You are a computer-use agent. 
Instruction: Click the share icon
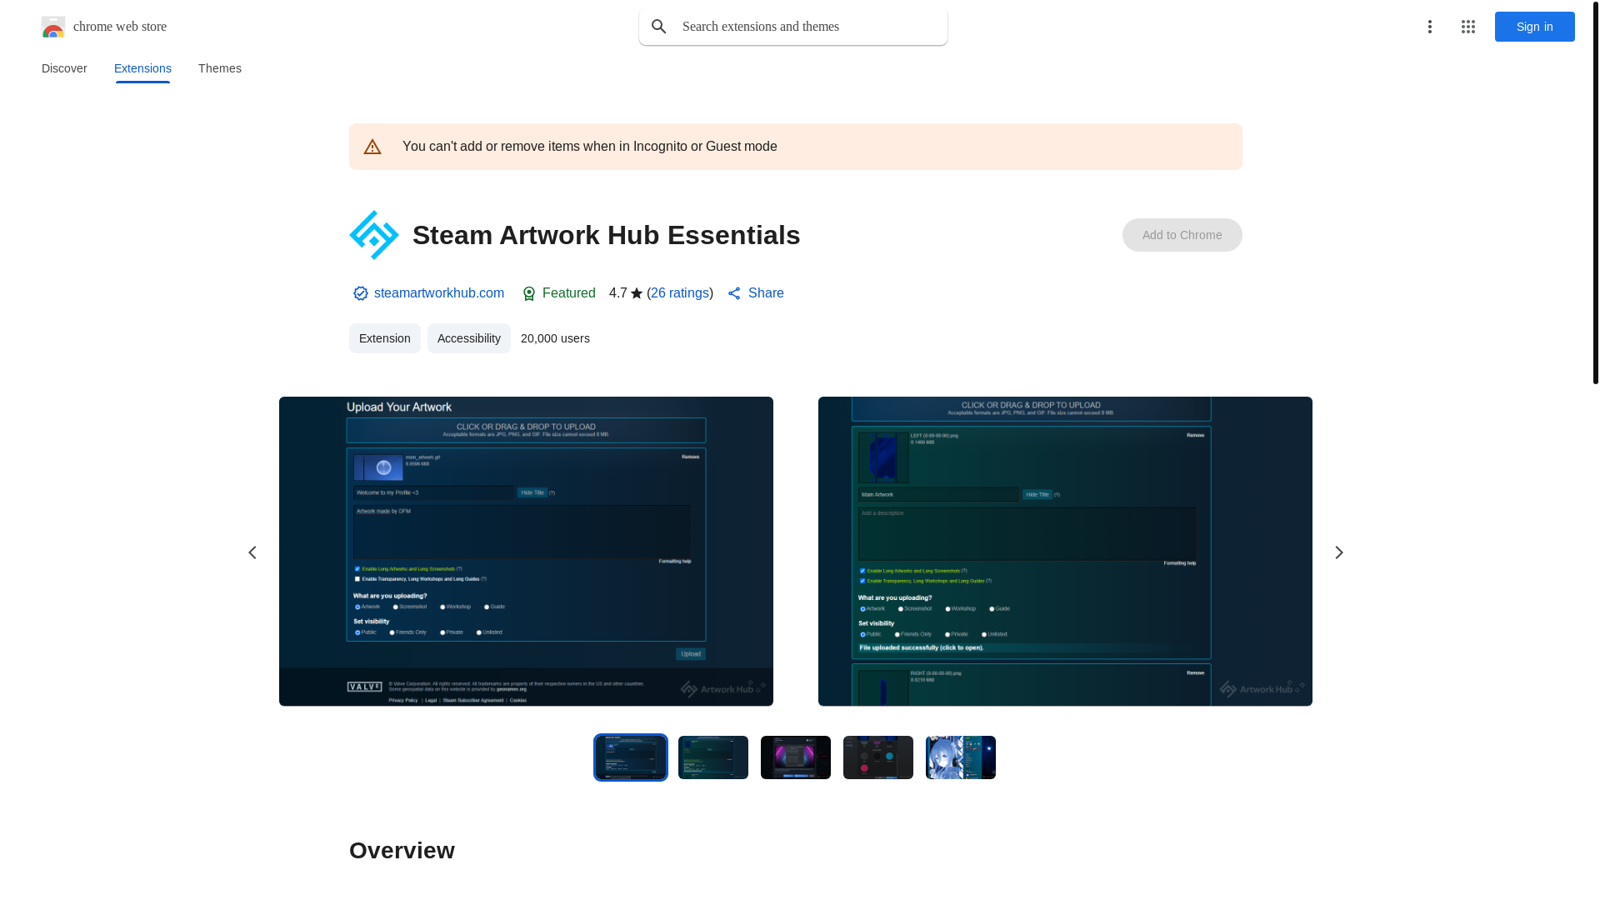pos(734,293)
